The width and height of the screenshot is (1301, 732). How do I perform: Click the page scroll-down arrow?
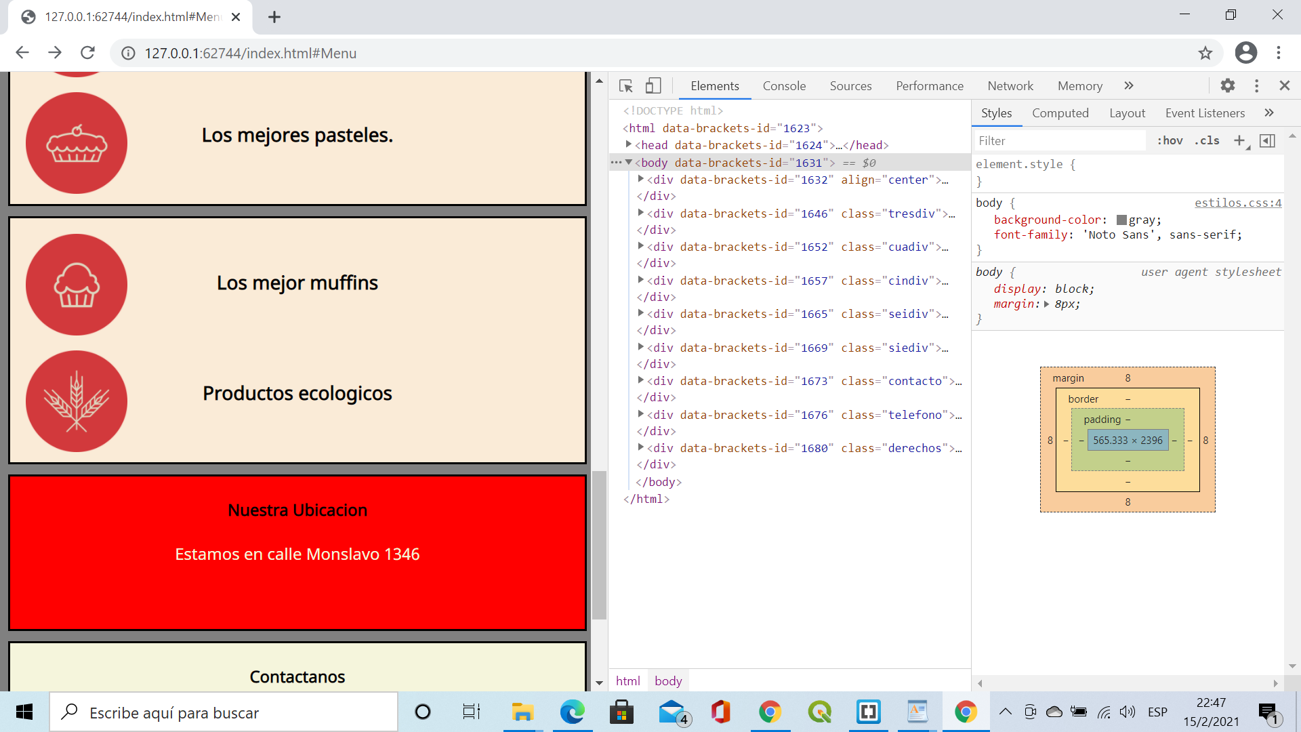[x=599, y=683]
